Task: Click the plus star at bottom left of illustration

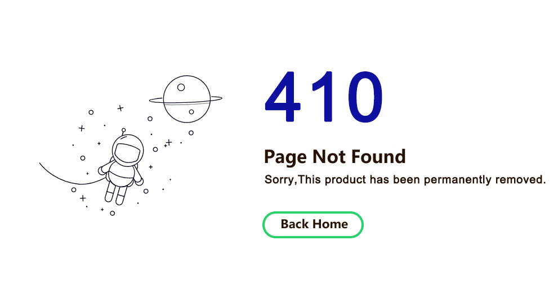Action: 83,198
